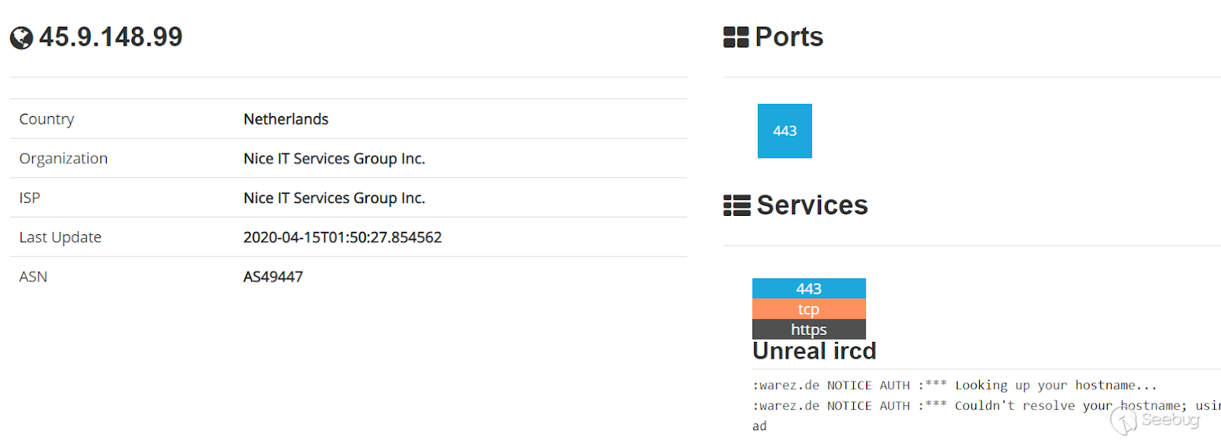Click the orange tcp protocol badge
1221x441 pixels.
pos(809,309)
